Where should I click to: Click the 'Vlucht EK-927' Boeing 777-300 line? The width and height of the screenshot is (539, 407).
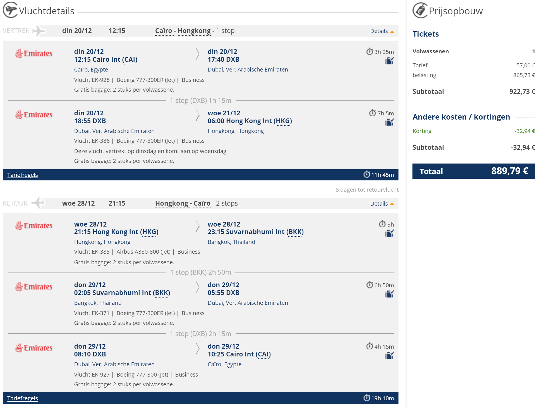(136, 375)
